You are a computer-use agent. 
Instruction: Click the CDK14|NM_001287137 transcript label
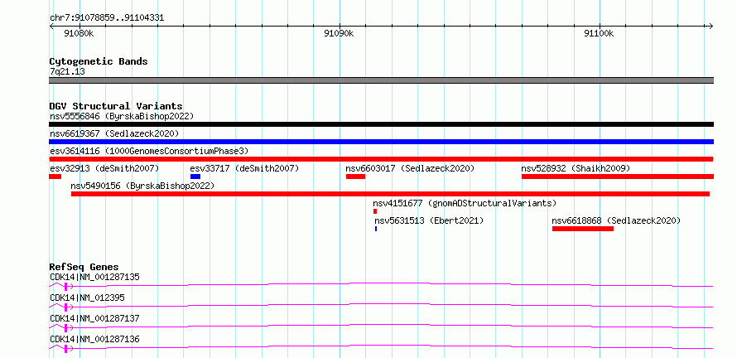click(94, 318)
